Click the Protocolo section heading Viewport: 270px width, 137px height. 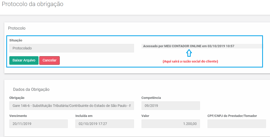pos(17,28)
